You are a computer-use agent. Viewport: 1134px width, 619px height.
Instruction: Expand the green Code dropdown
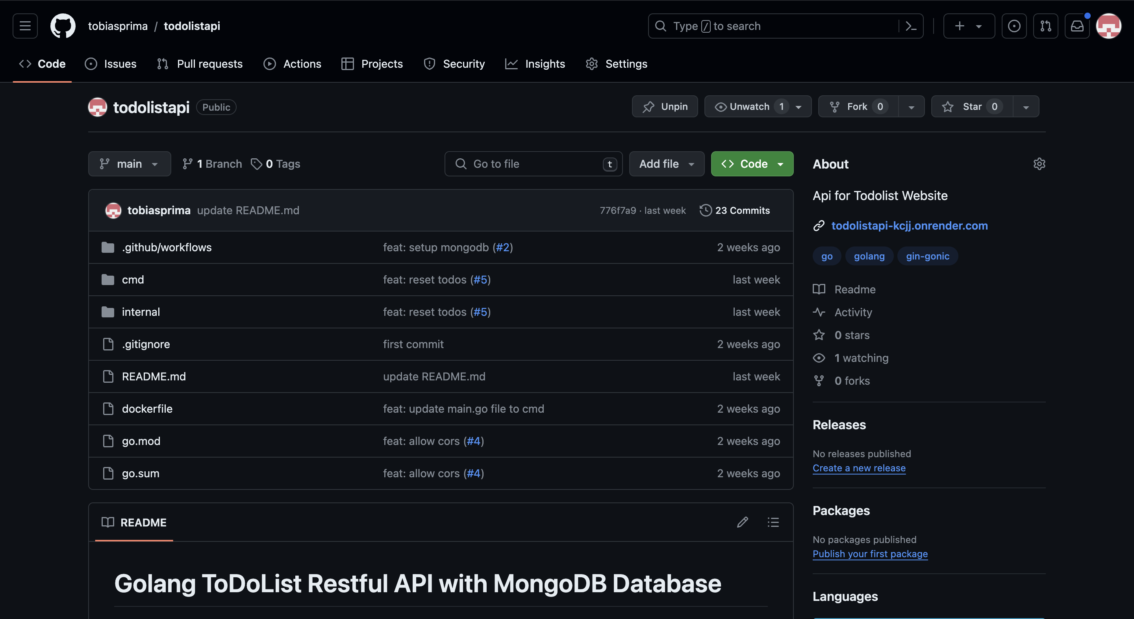coord(752,164)
